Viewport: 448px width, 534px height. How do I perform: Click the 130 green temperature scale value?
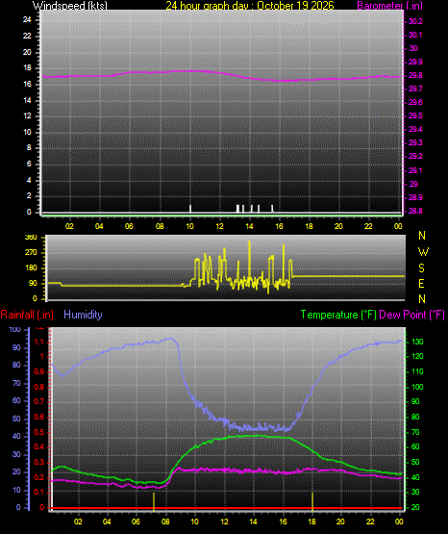click(417, 342)
